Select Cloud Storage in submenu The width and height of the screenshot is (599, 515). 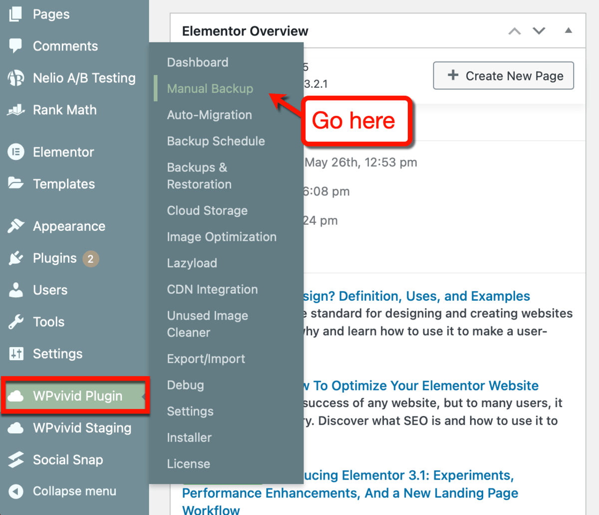[207, 211]
